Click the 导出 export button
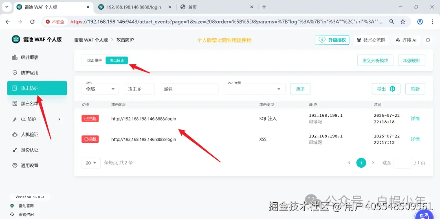 (x=386, y=89)
